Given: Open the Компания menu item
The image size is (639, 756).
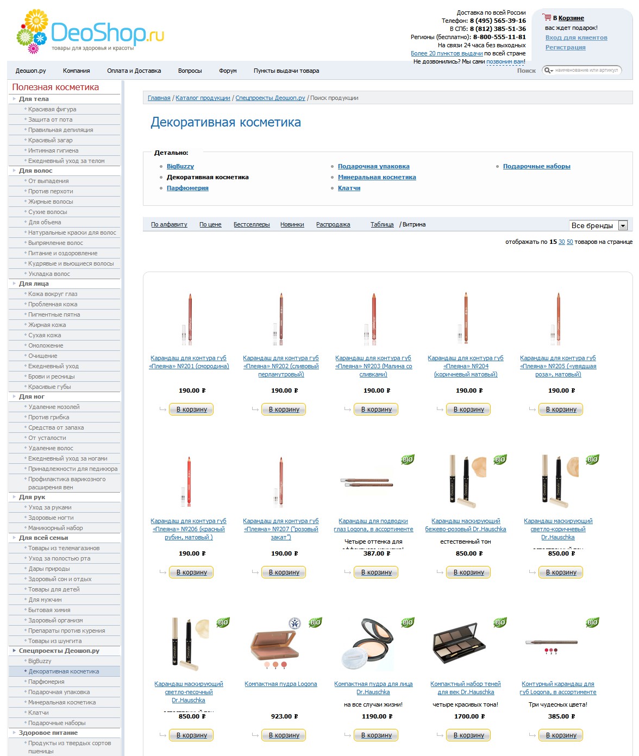Looking at the screenshot, I should 76,71.
